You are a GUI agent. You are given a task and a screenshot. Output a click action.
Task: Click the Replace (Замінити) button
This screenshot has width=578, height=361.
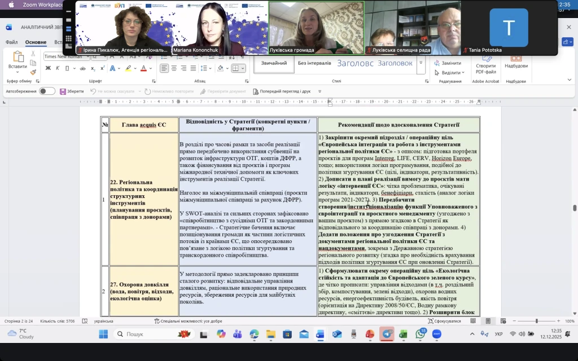451,63
